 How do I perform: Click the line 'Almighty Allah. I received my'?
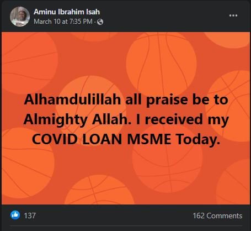click(126, 119)
